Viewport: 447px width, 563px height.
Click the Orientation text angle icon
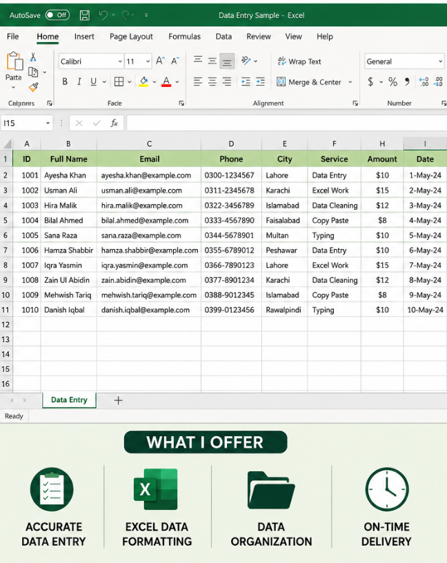(x=246, y=61)
